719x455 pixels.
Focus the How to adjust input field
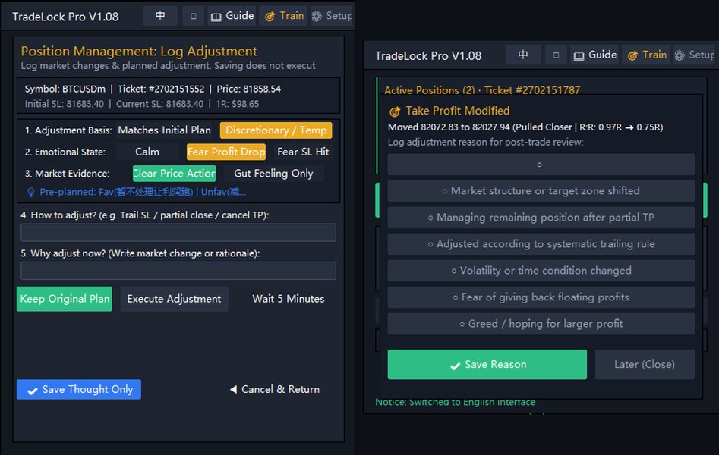[x=178, y=232]
